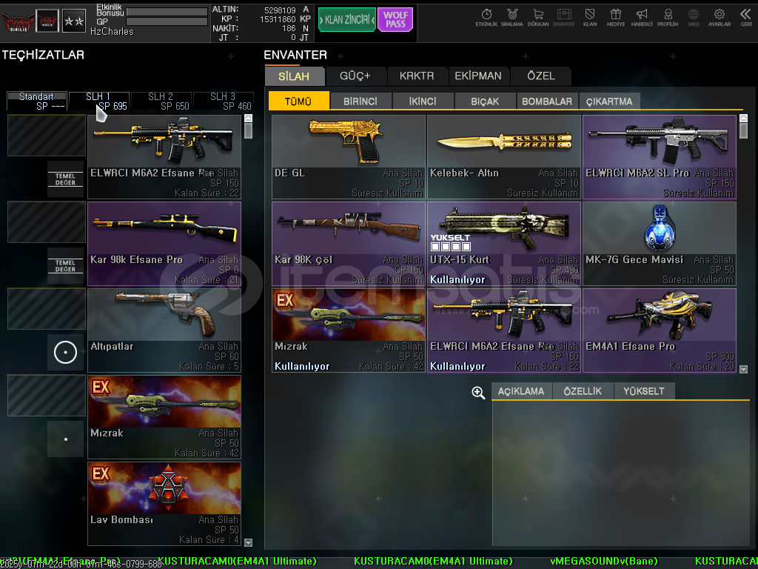Select the Mızrak item in the inventory grid

pos(349,330)
